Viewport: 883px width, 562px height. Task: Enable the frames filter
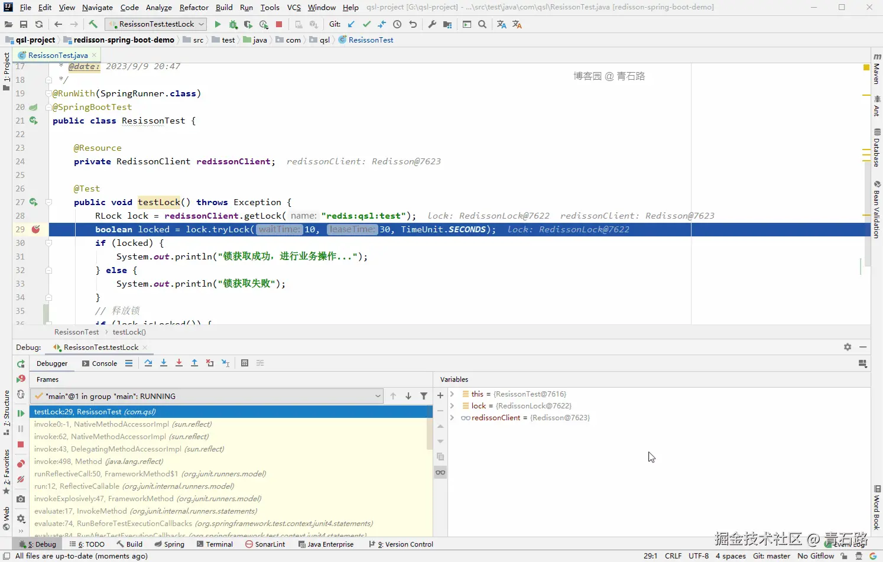point(424,396)
